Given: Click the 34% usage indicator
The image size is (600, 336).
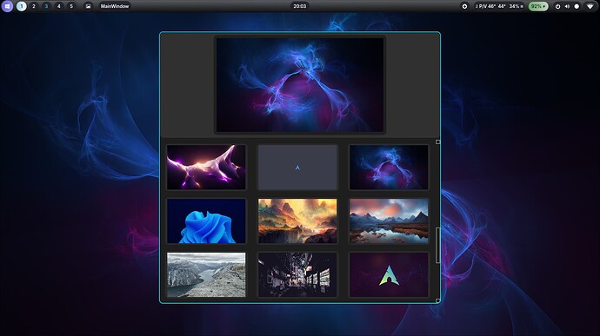Looking at the screenshot, I should click(517, 6).
